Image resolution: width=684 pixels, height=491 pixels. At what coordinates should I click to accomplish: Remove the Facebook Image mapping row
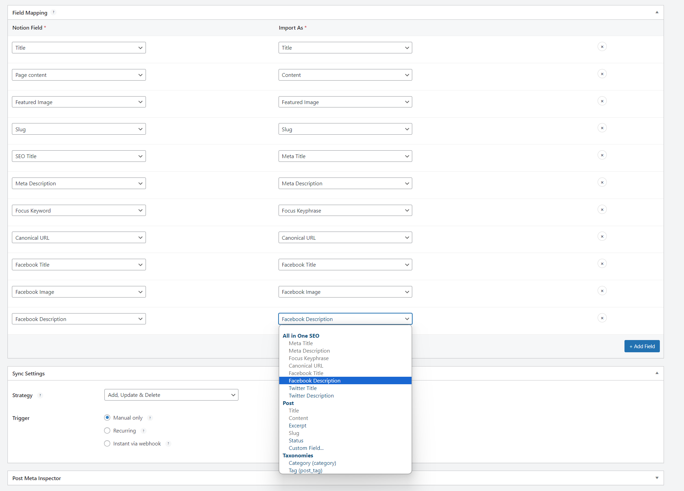point(602,291)
